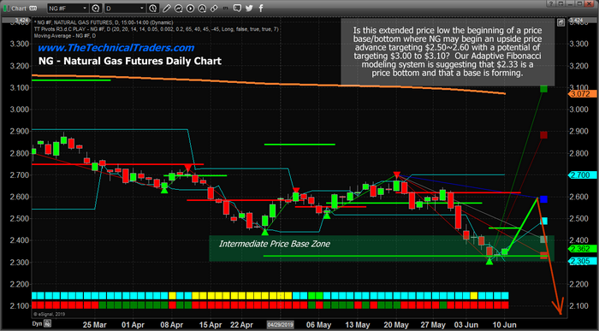This screenshot has height=331, width=599.
Task: Expand the NG #F symbol dropdown
Action: [x=85, y=8]
